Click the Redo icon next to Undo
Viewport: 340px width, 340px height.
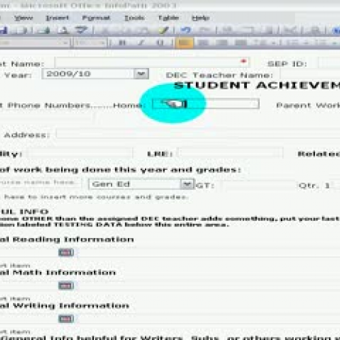coord(205,30)
